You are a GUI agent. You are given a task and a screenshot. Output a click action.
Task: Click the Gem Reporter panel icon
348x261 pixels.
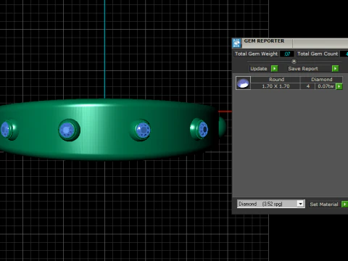(237, 43)
